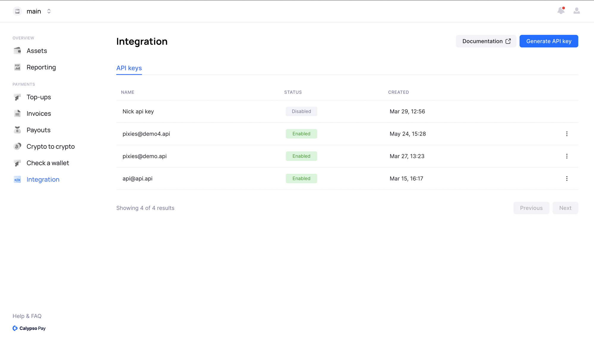Open options menu for pixies@demo.api key
The width and height of the screenshot is (594, 337).
tap(567, 156)
